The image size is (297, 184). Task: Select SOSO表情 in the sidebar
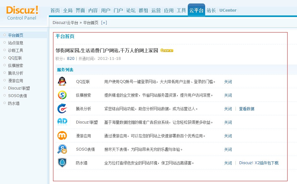(17, 96)
